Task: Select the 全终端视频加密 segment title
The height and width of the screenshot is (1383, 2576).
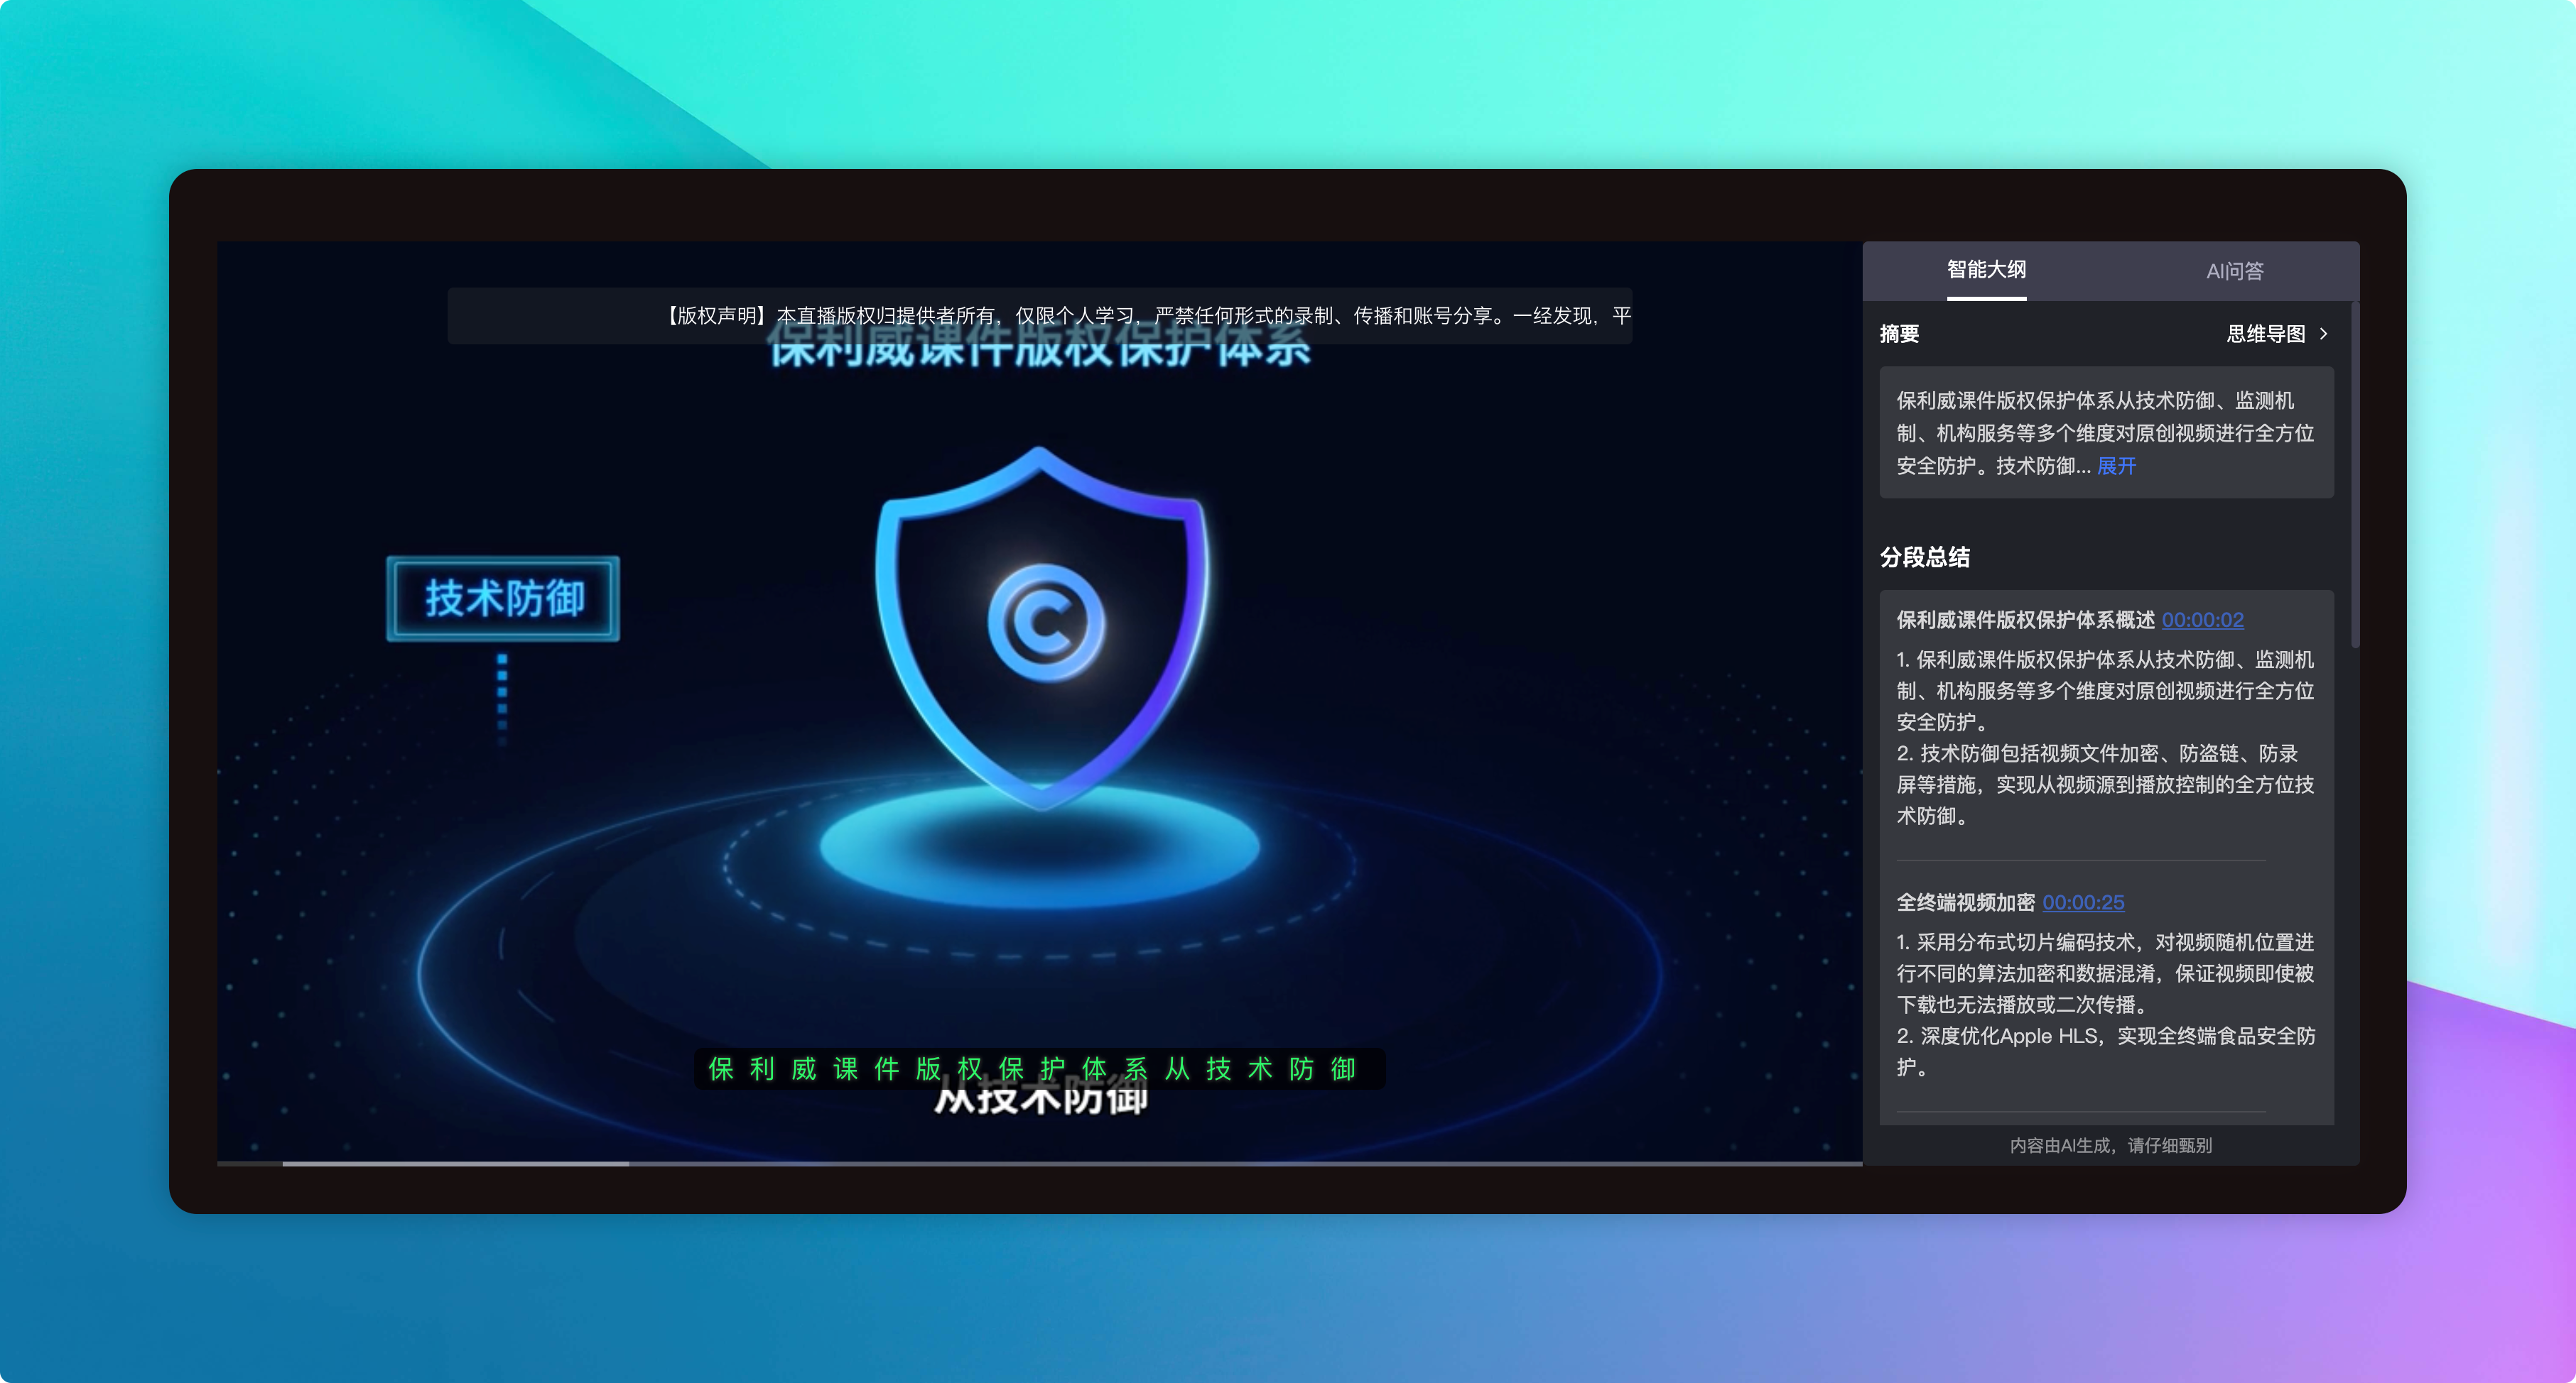Action: pyautogui.click(x=1965, y=902)
